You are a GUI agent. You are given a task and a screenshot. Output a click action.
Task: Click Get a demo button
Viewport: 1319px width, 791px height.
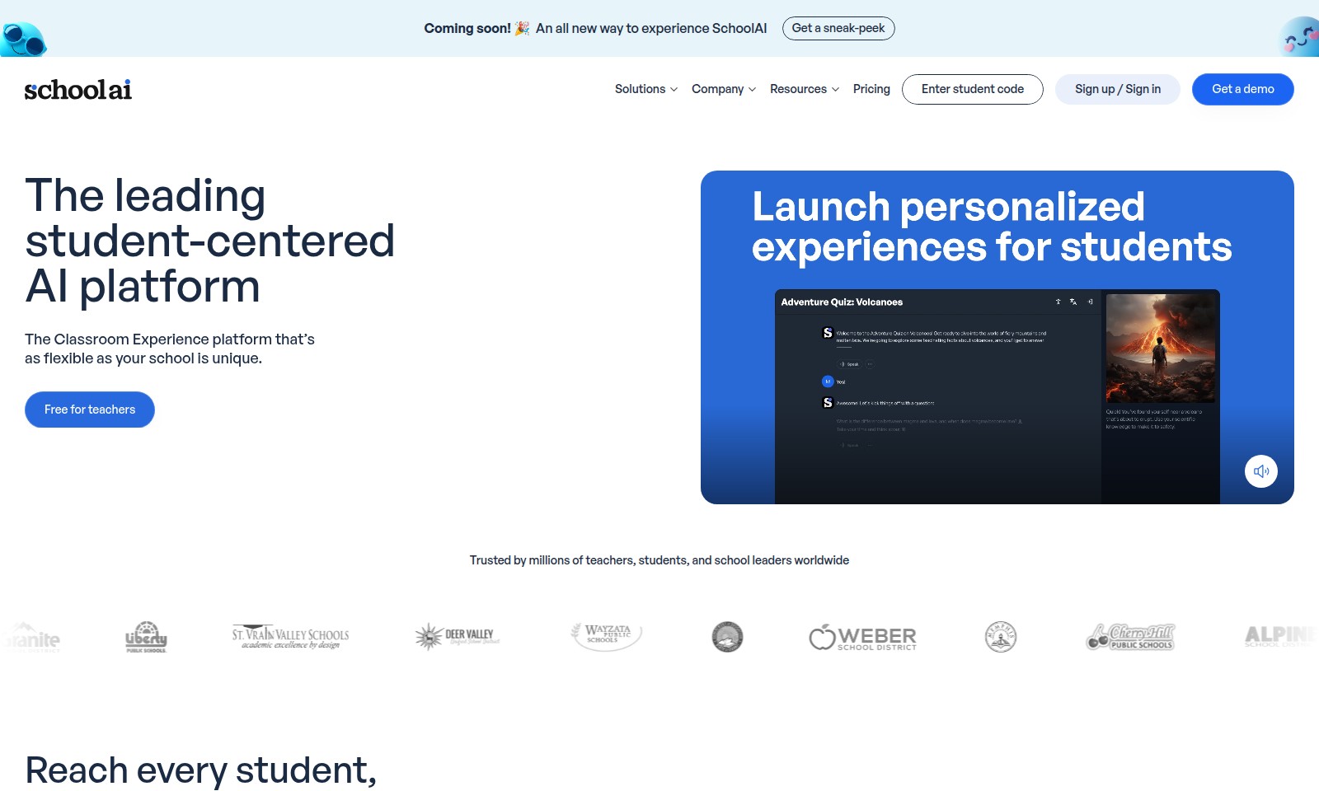tap(1243, 89)
